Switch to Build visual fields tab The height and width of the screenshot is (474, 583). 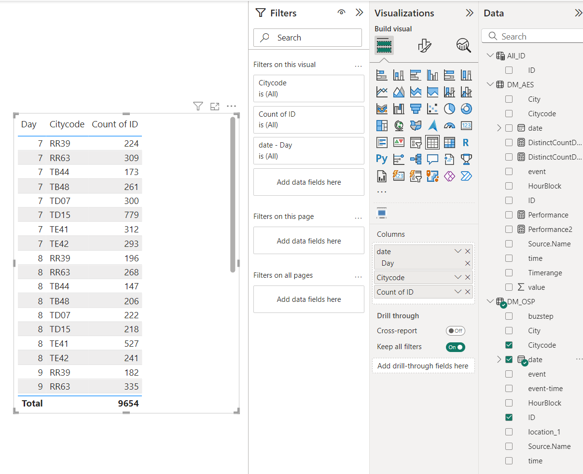(384, 46)
